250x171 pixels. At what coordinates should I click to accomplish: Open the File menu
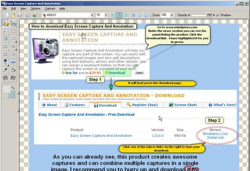tap(5, 9)
